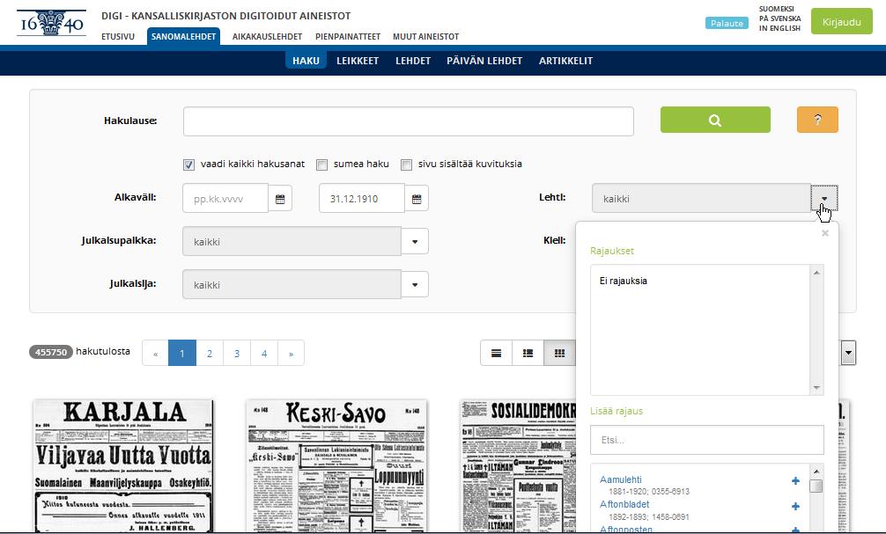Click the green Kirjaudu login button

[x=841, y=22]
